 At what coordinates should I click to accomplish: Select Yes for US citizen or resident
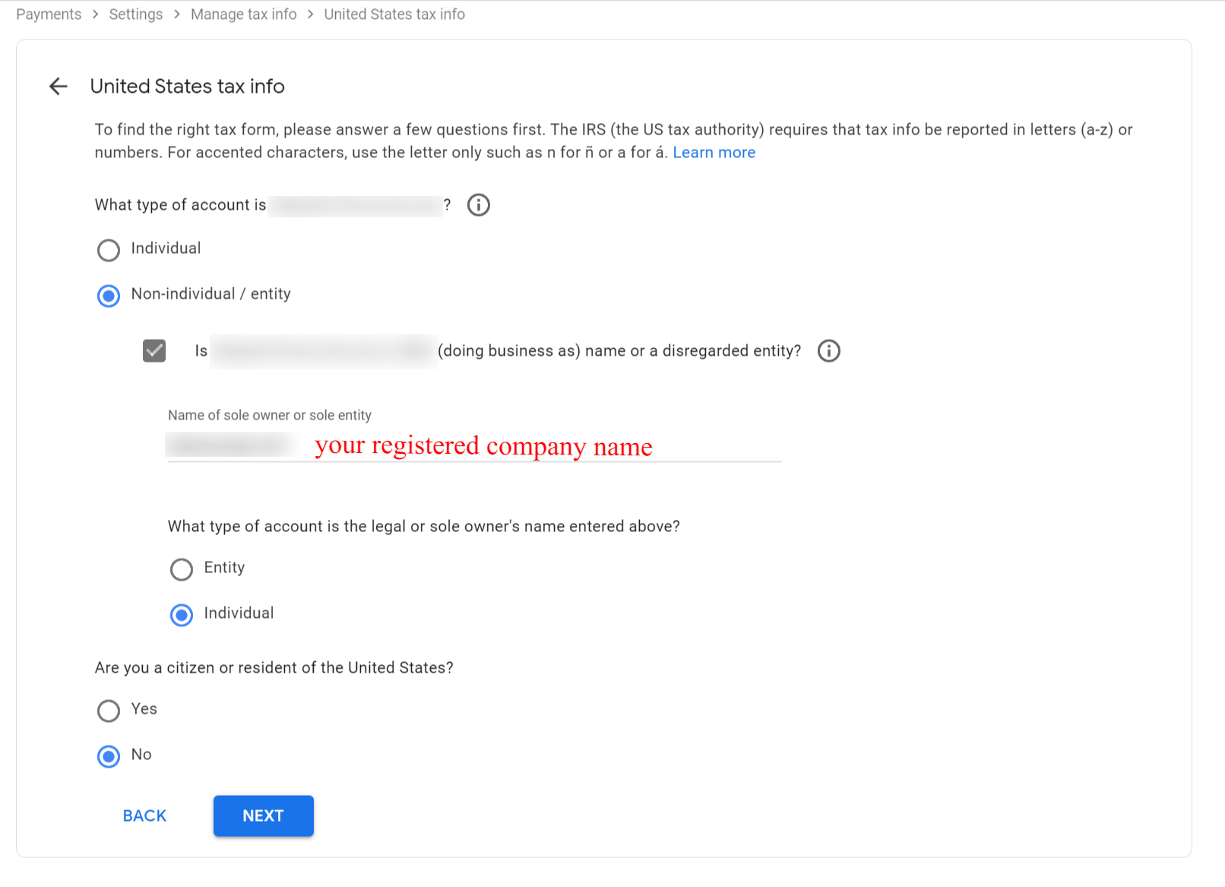[x=109, y=711]
